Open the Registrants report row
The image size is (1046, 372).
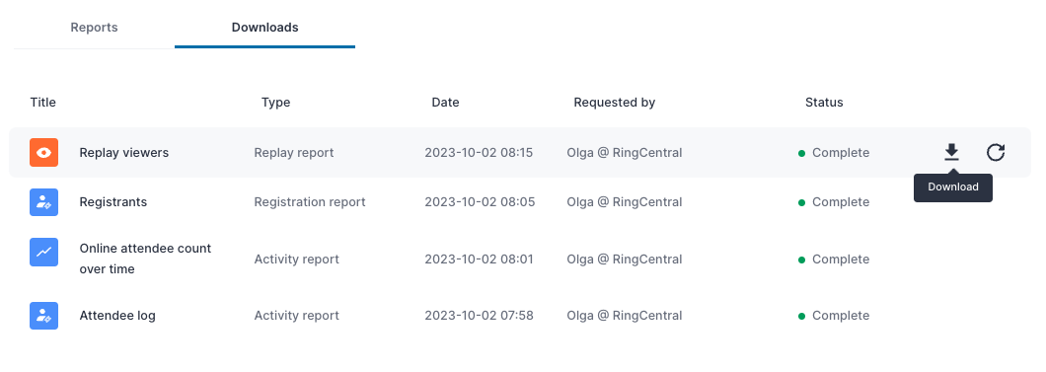click(x=520, y=202)
